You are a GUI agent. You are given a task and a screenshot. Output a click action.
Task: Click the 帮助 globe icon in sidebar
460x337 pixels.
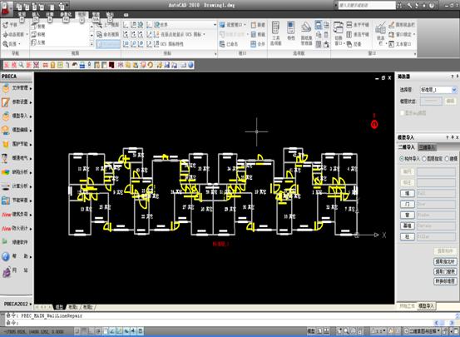[x=6, y=256]
